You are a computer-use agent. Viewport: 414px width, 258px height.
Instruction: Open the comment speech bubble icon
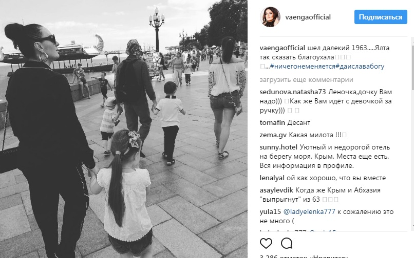click(x=287, y=244)
